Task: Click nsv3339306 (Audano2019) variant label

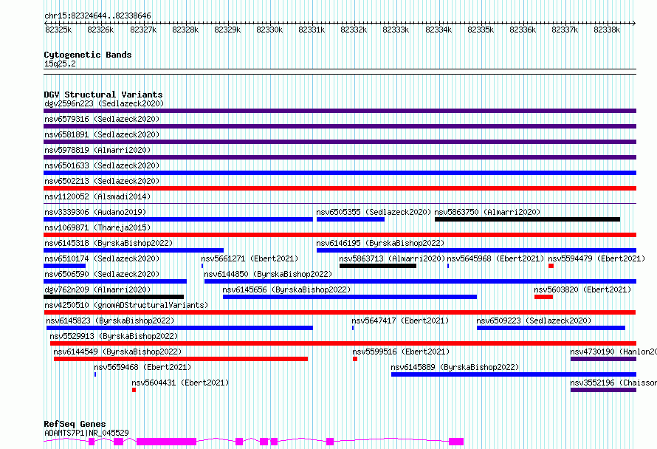Action: pyautogui.click(x=95, y=212)
